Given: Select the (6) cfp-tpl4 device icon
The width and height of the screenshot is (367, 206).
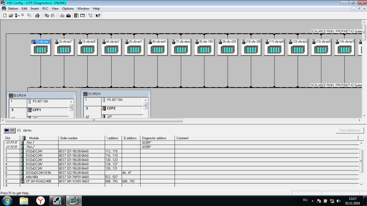Looking at the screenshot, I should 157,47.
